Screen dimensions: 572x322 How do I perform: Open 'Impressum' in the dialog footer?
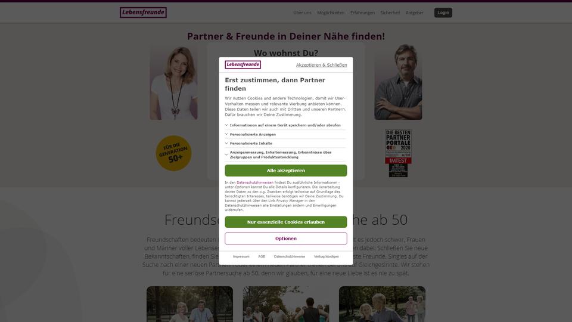click(x=241, y=256)
